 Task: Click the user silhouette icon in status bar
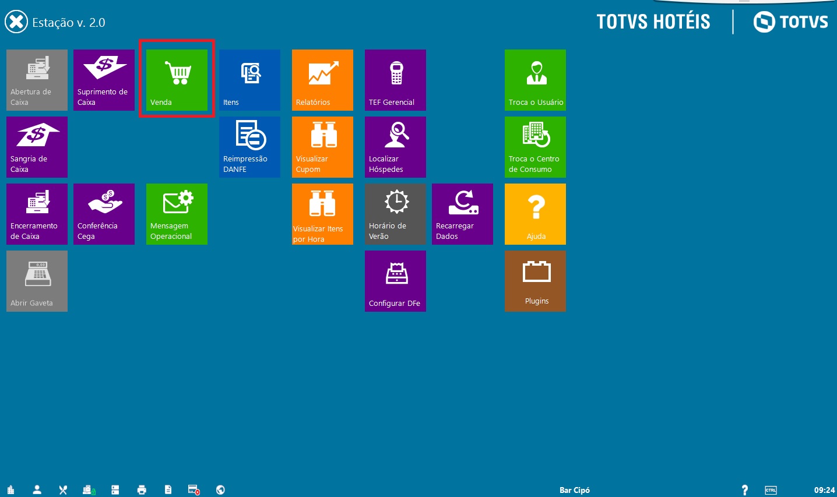[x=37, y=490]
